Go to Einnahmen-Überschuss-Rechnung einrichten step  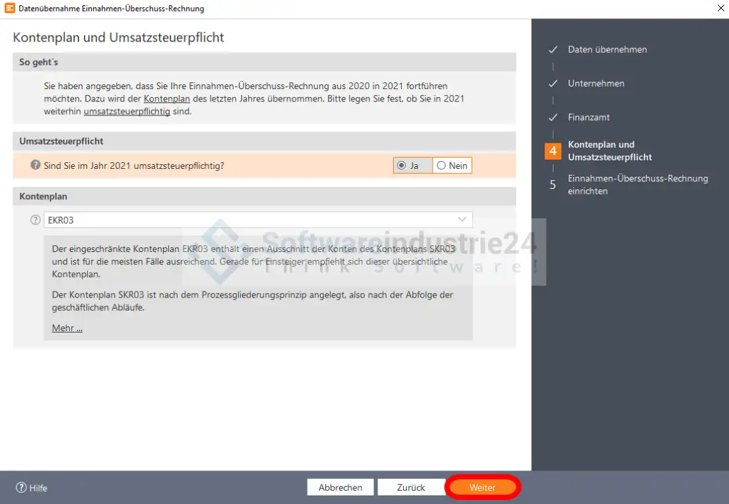coord(637,185)
